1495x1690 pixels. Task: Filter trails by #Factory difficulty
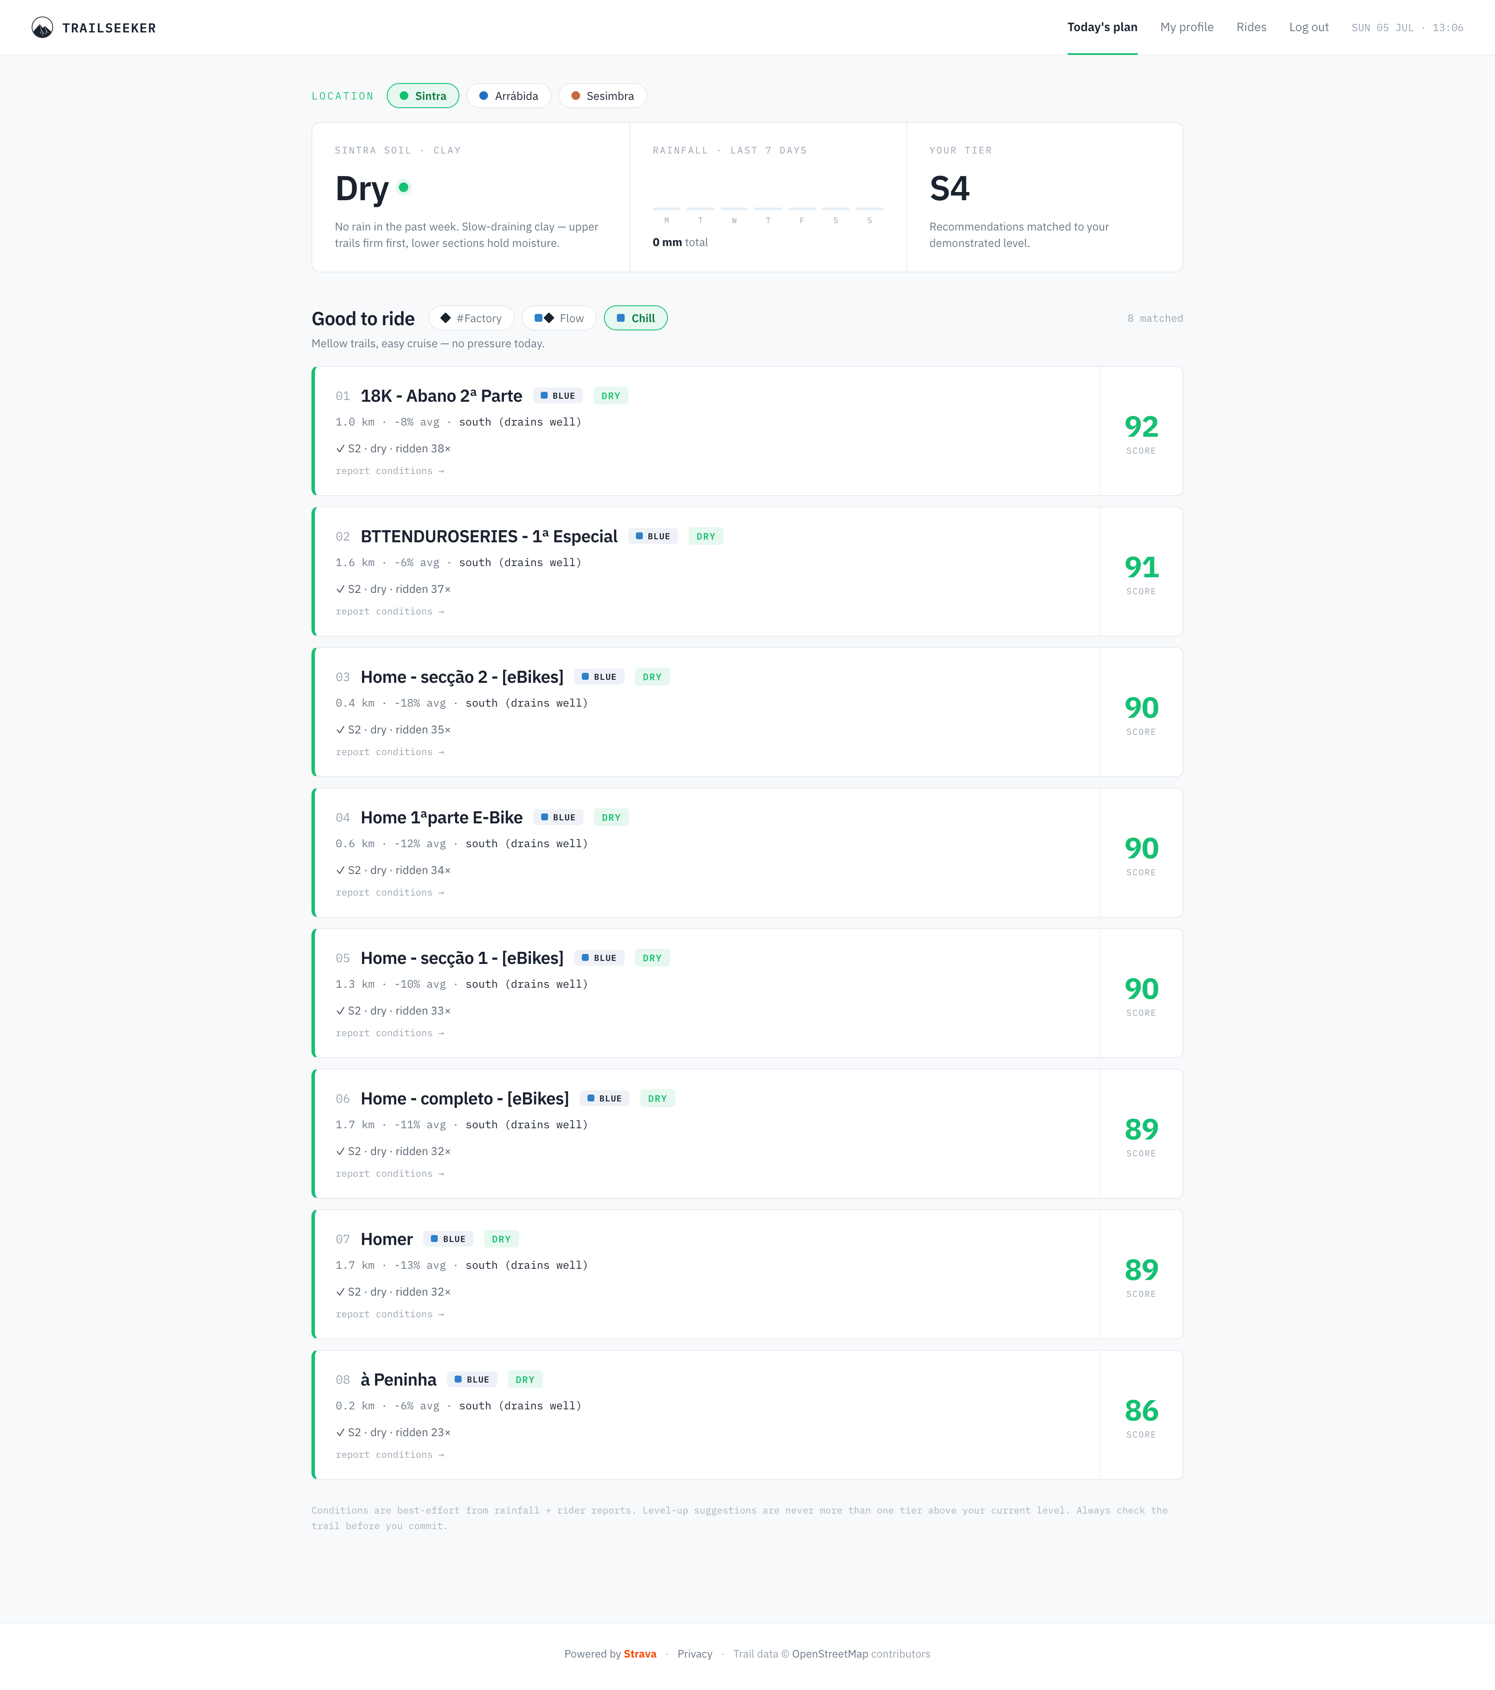pos(472,318)
